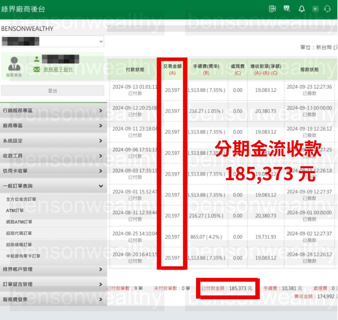Click the green envelope email icon
338x320 pixels.
pyautogui.click(x=37, y=69)
